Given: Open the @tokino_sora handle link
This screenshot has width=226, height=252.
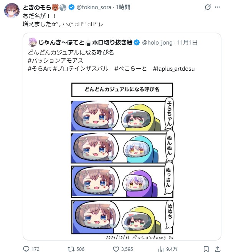Looking at the screenshot, I should [94, 7].
